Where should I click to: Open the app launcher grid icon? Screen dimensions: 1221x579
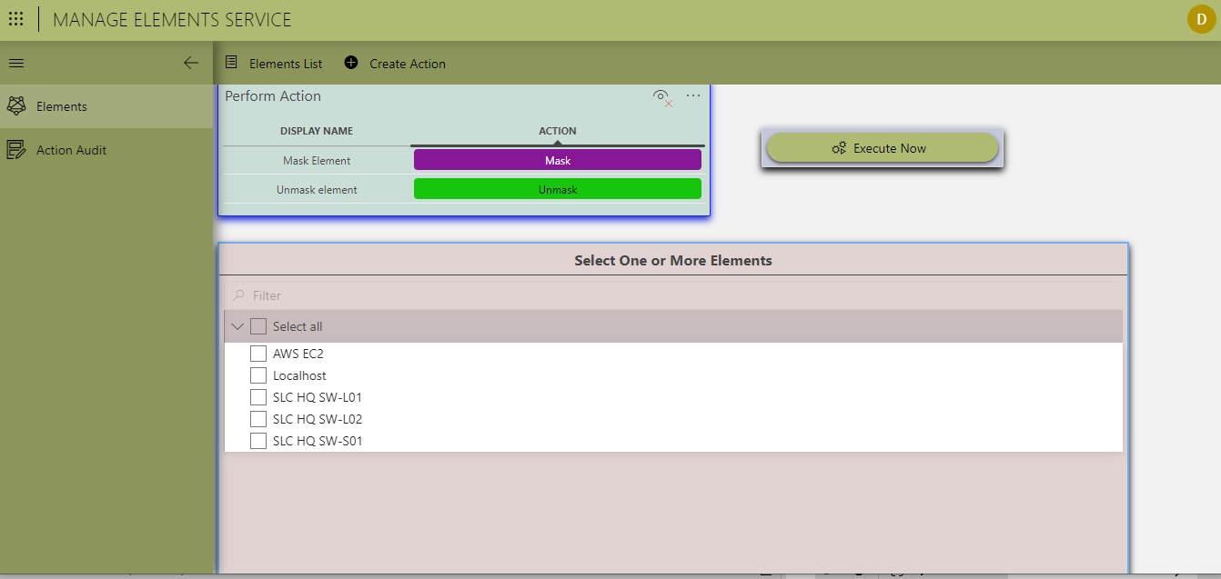(16, 19)
